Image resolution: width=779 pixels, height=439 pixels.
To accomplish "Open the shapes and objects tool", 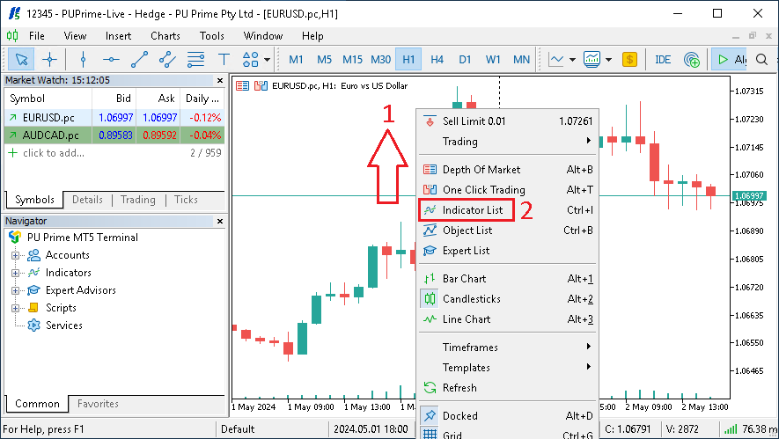I will 250,60.
